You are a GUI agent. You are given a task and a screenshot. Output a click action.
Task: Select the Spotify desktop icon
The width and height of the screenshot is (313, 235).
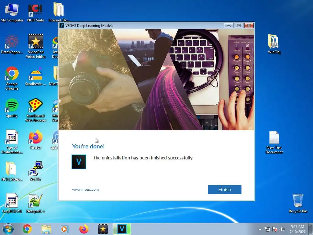coord(12,108)
